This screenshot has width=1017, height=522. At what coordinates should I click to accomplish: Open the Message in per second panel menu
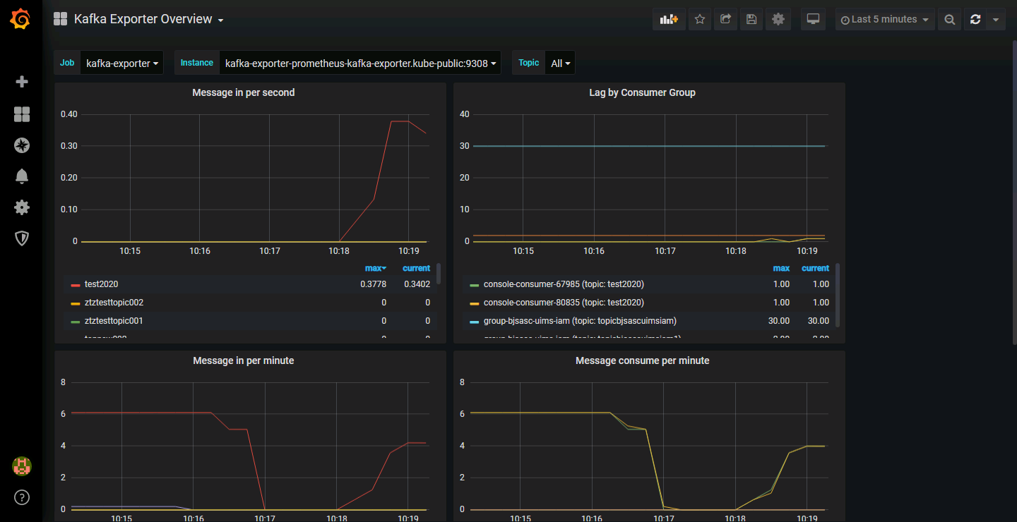pyautogui.click(x=244, y=92)
